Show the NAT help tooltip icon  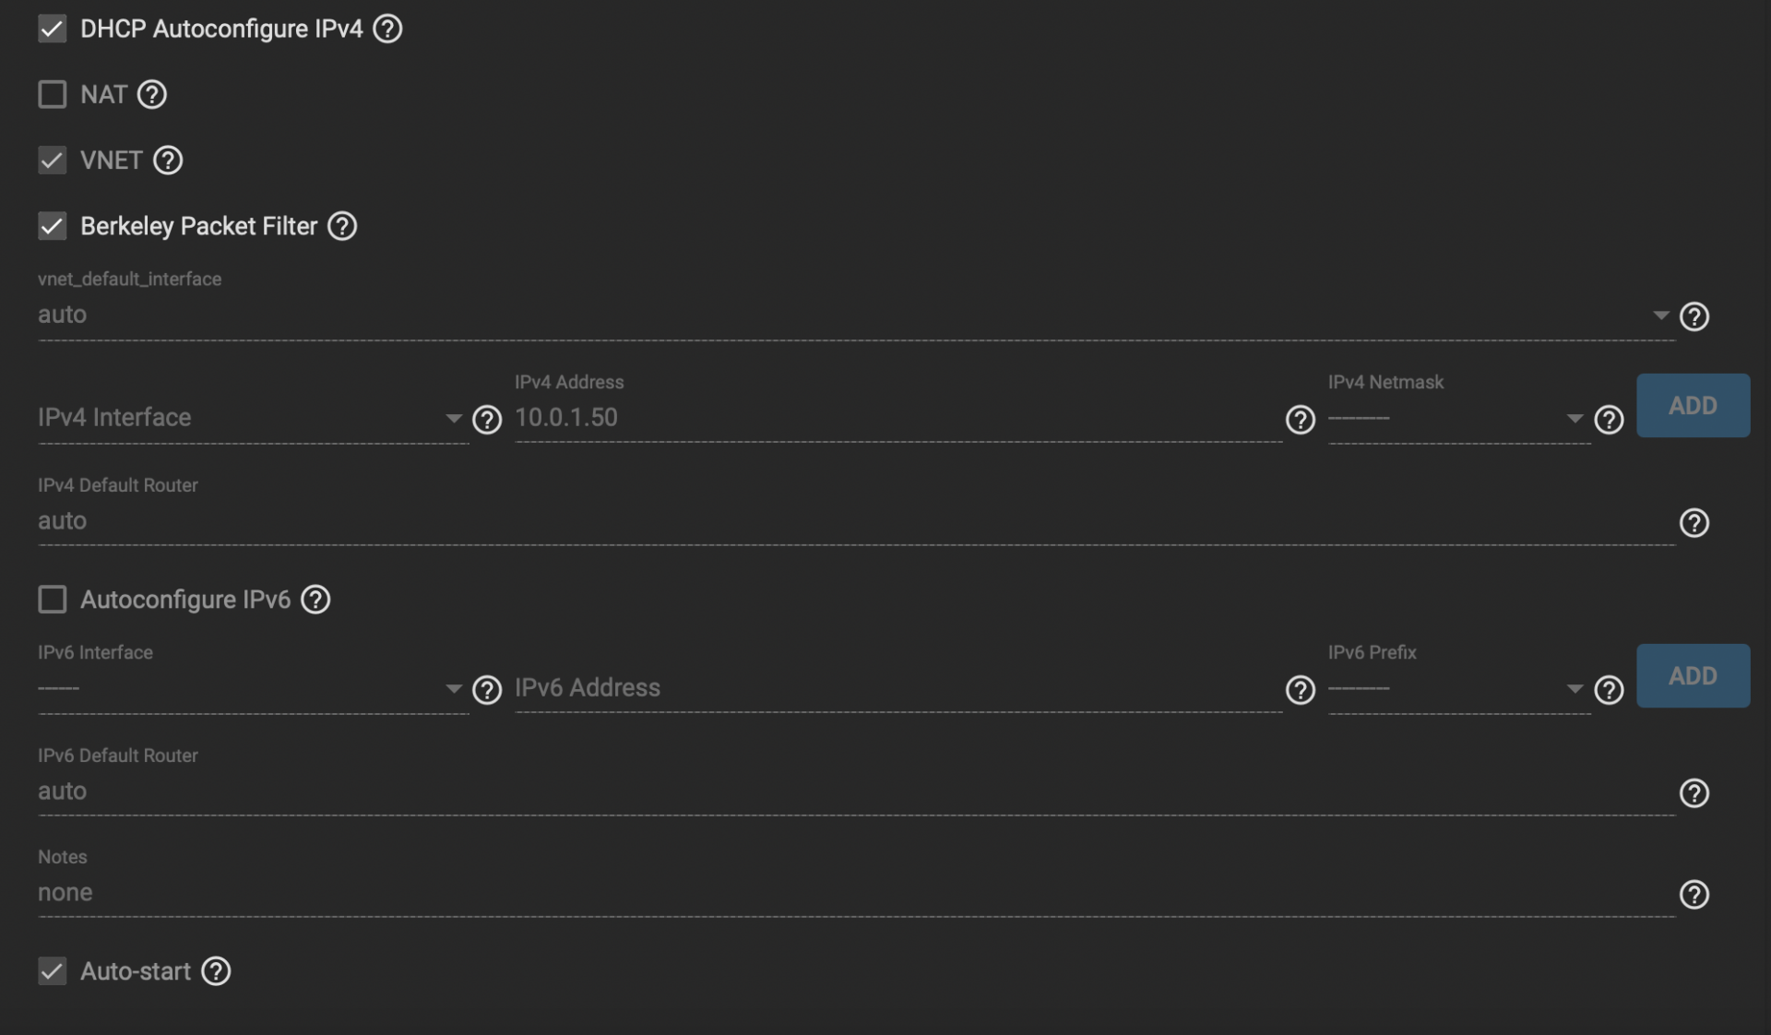coord(151,94)
